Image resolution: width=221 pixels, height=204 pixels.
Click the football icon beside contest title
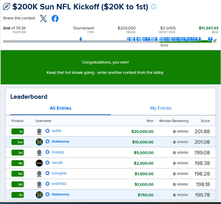6,7
